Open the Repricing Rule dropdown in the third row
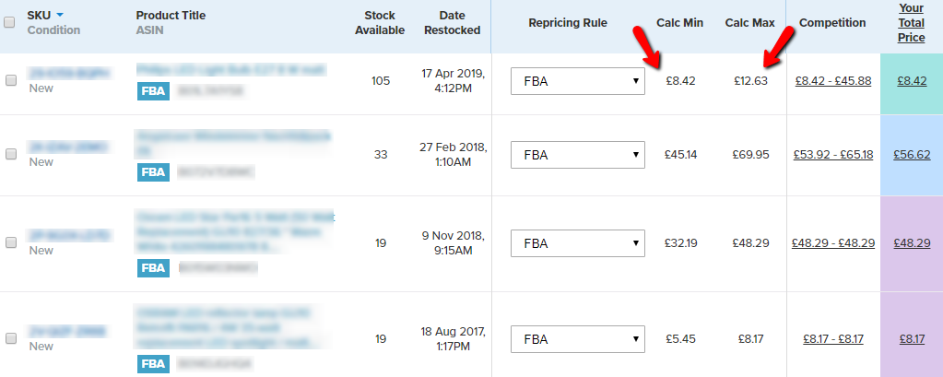Viewport: 943px width, 377px height. [x=578, y=242]
